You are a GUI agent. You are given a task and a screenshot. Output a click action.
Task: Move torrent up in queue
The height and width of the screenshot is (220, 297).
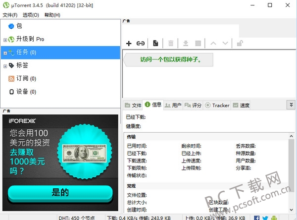click(213, 43)
